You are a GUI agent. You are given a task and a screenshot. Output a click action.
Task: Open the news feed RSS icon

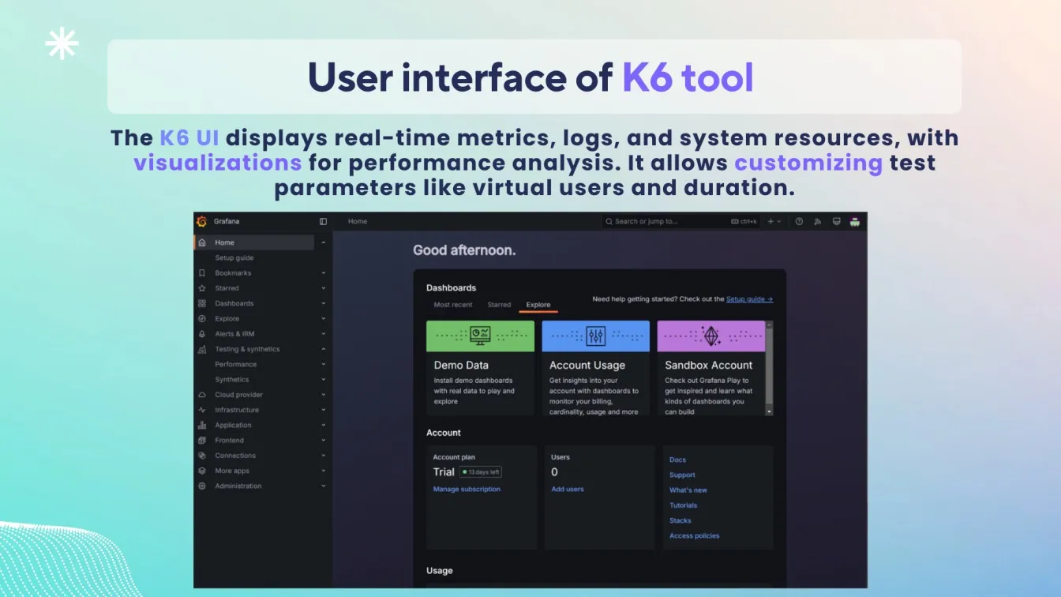coord(818,222)
